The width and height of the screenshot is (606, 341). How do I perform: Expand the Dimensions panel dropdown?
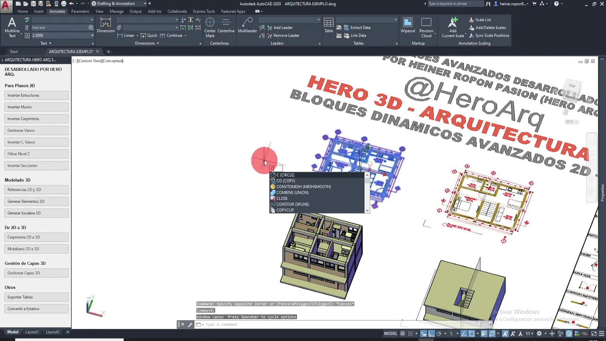coord(147,43)
